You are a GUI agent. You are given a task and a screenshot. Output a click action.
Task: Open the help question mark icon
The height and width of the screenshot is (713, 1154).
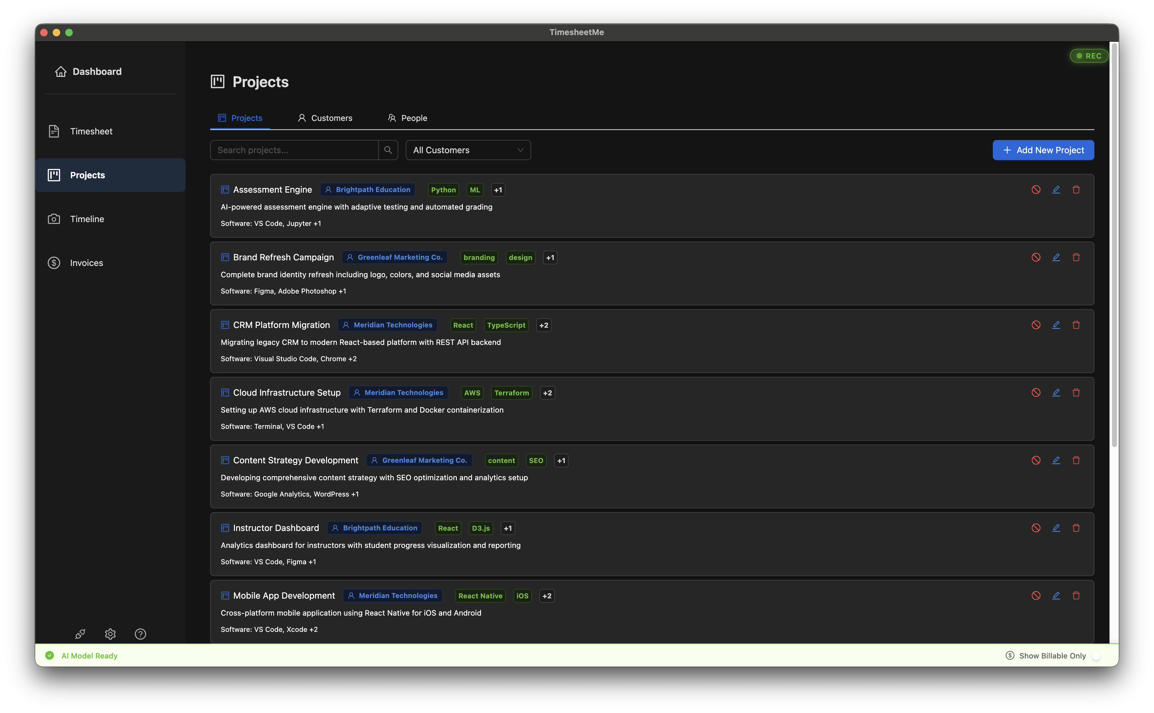tap(140, 634)
